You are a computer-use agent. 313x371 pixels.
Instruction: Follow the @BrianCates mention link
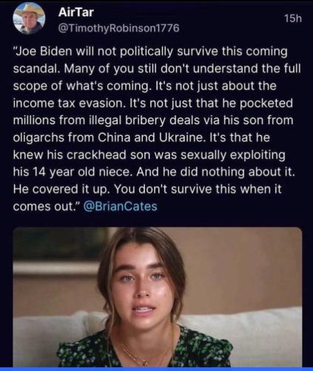coord(121,206)
